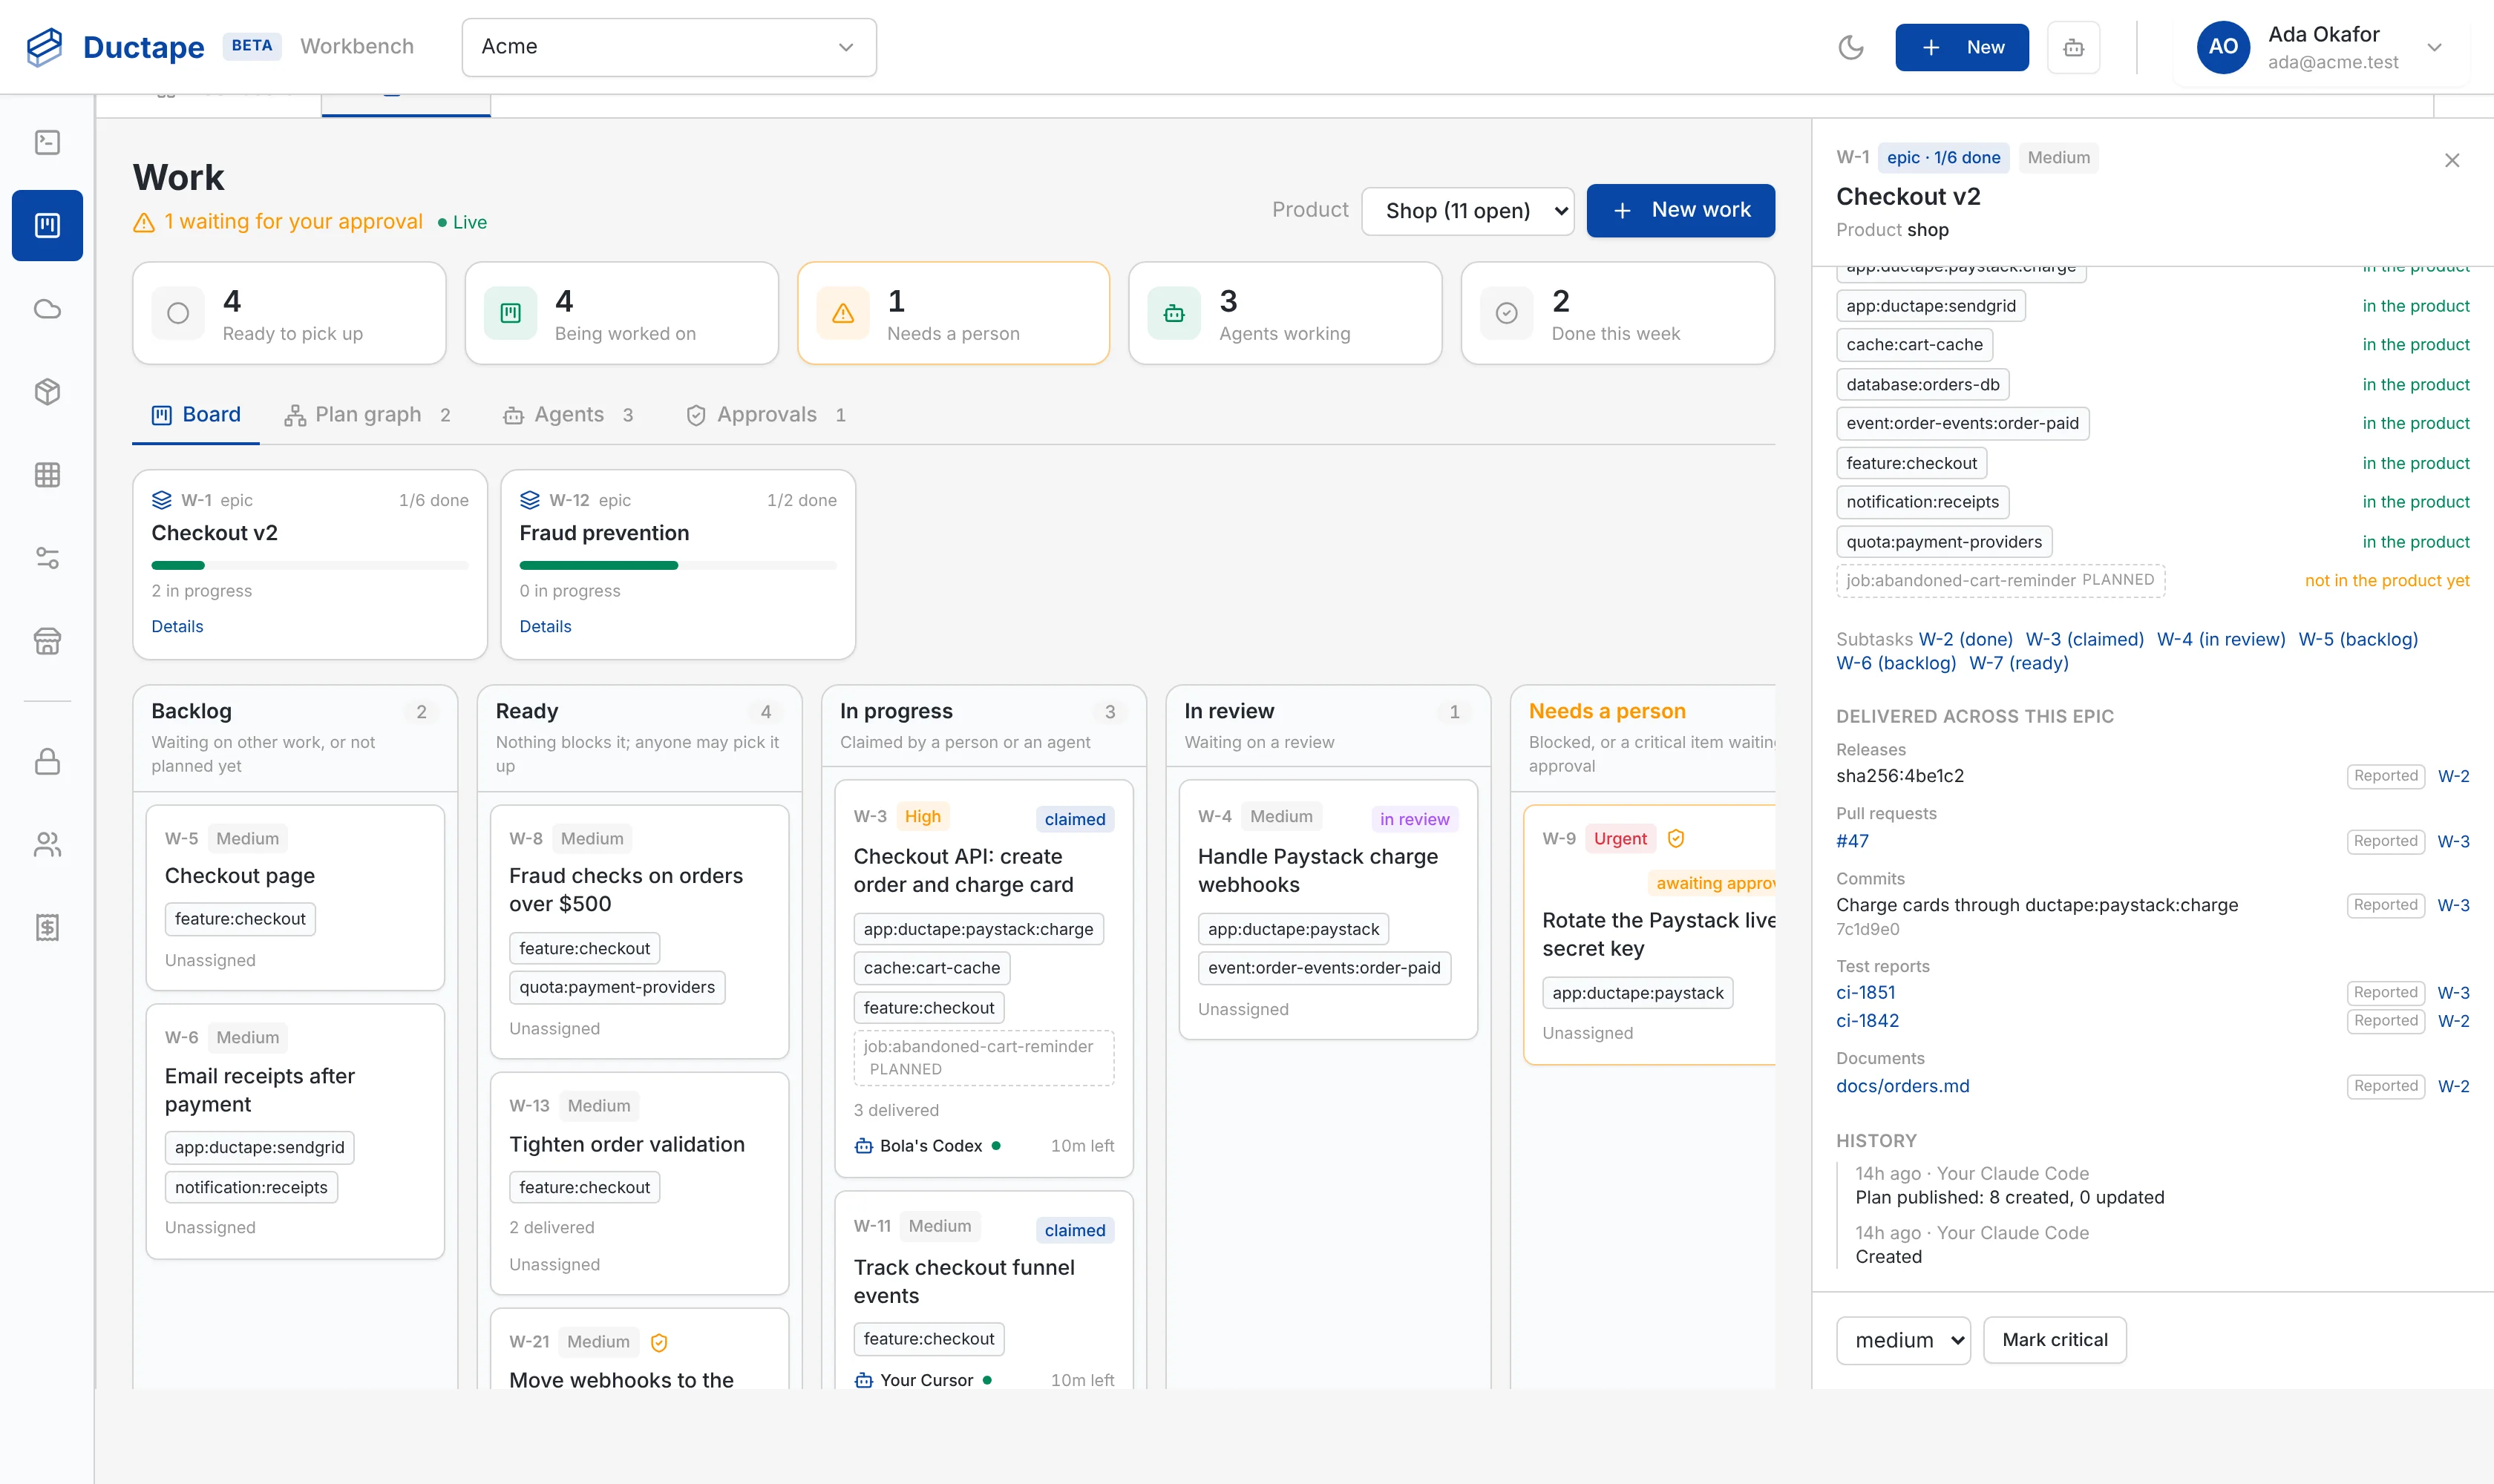
Task: Click the New button in header
Action: point(1962,47)
